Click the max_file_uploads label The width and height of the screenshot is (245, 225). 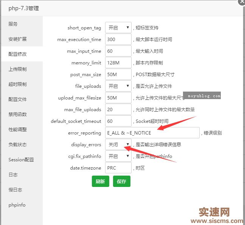point(83,110)
